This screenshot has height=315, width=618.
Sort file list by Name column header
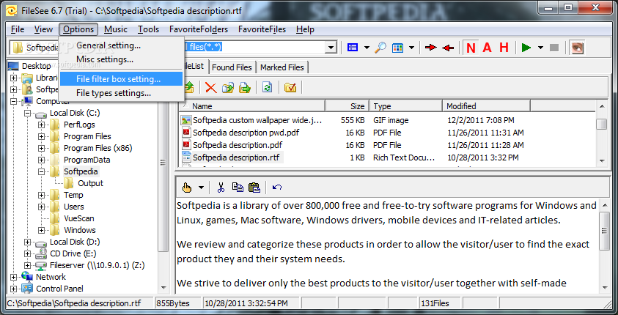tap(252, 106)
